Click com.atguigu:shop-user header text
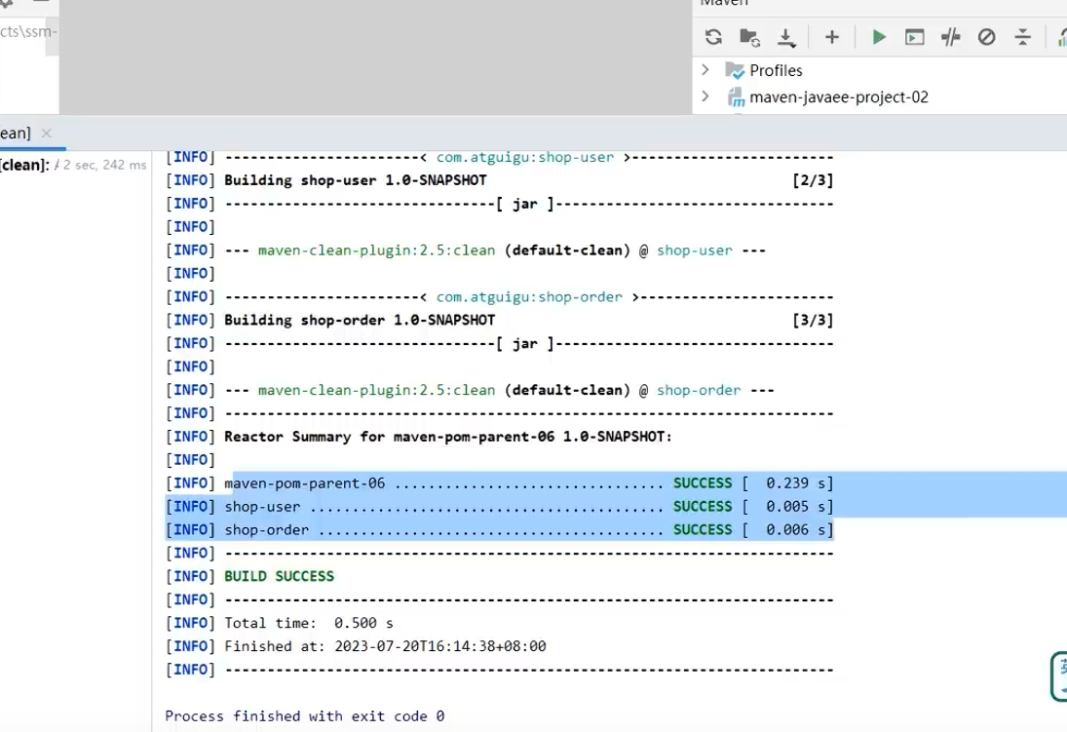This screenshot has height=732, width=1067. [x=524, y=157]
